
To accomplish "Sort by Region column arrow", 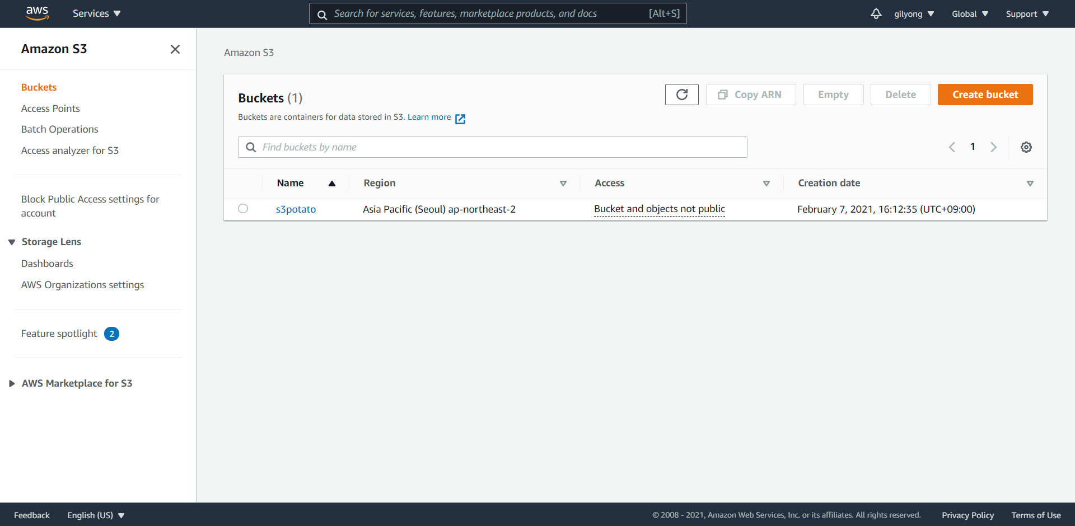I will click(563, 184).
